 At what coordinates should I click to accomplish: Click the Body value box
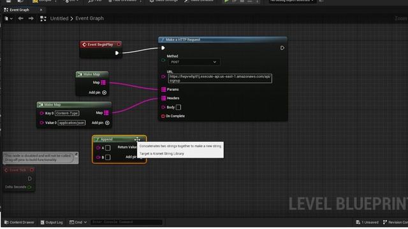point(178,108)
